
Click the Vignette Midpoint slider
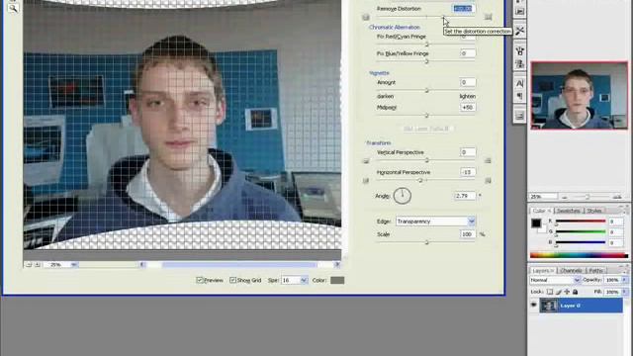click(x=426, y=116)
